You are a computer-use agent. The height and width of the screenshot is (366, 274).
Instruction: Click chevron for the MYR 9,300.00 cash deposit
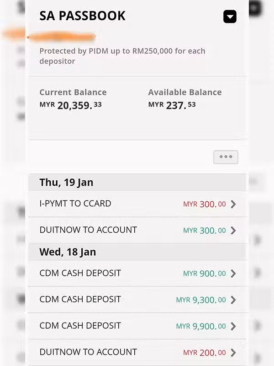tap(233, 300)
